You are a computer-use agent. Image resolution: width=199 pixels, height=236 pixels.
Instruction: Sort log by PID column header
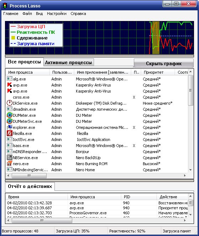(x=139, y=197)
